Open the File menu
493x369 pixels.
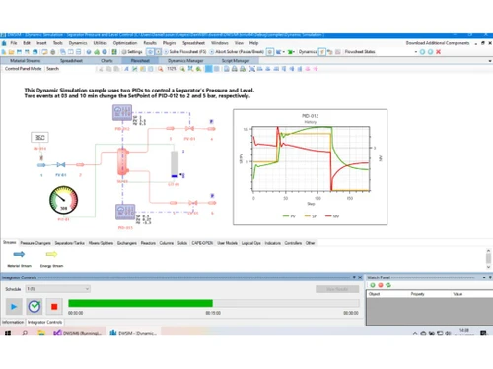point(14,43)
